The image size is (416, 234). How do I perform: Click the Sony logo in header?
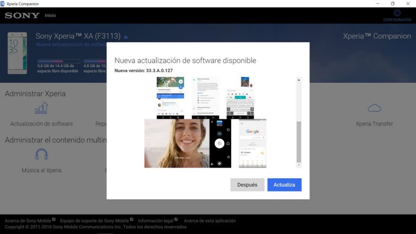22,15
